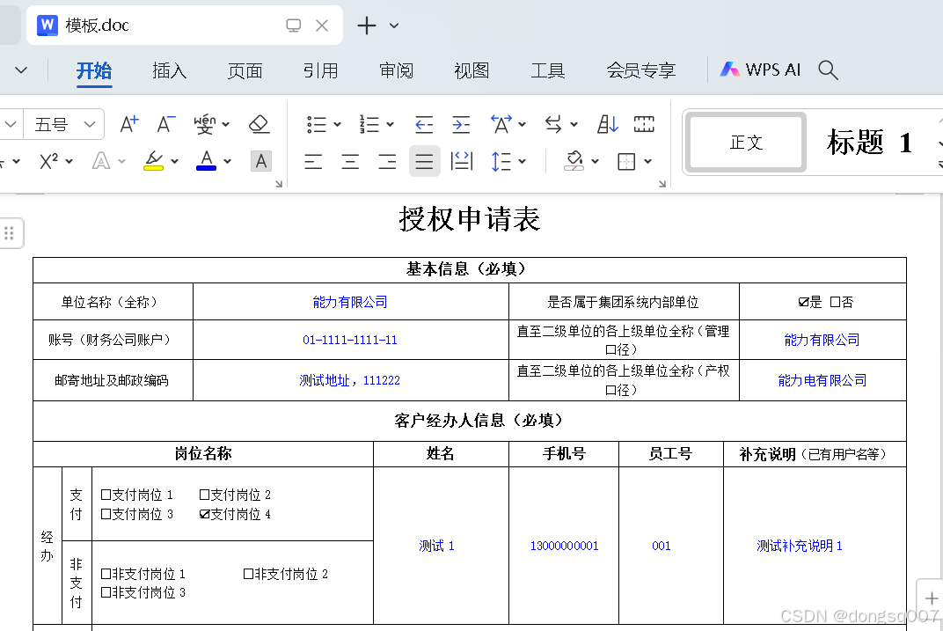Screen dimensions: 943x631
Task: Check the 非支付岗位 3 checkbox
Action: [x=106, y=592]
